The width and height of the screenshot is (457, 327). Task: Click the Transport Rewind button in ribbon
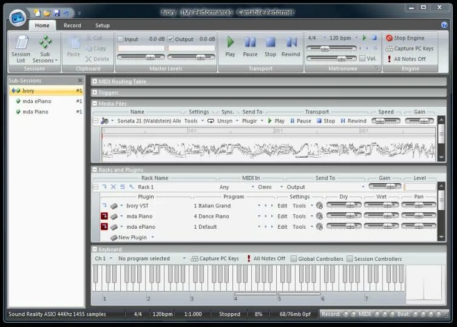[x=291, y=47]
